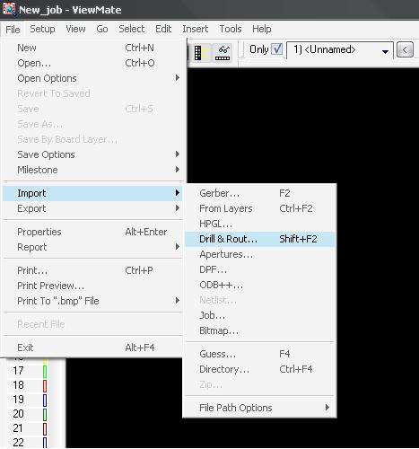
Task: Select layer number 18 in the layer list
Action: click(18, 385)
